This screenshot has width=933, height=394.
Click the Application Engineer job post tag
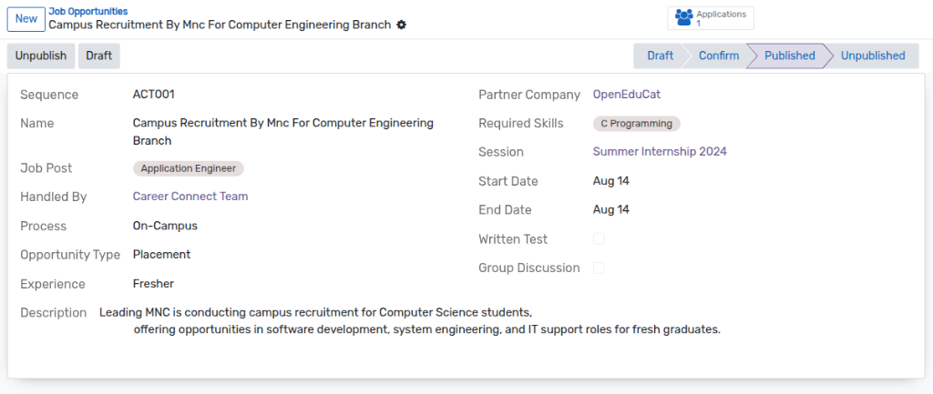[189, 168]
